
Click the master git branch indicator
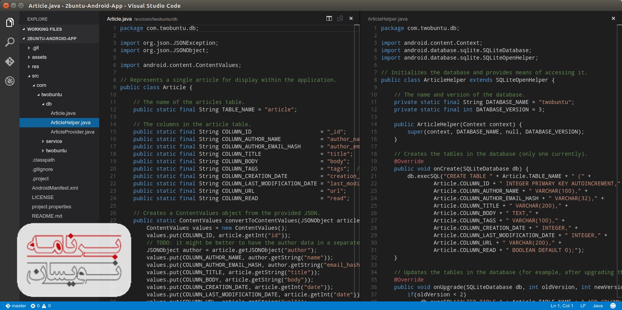16,306
